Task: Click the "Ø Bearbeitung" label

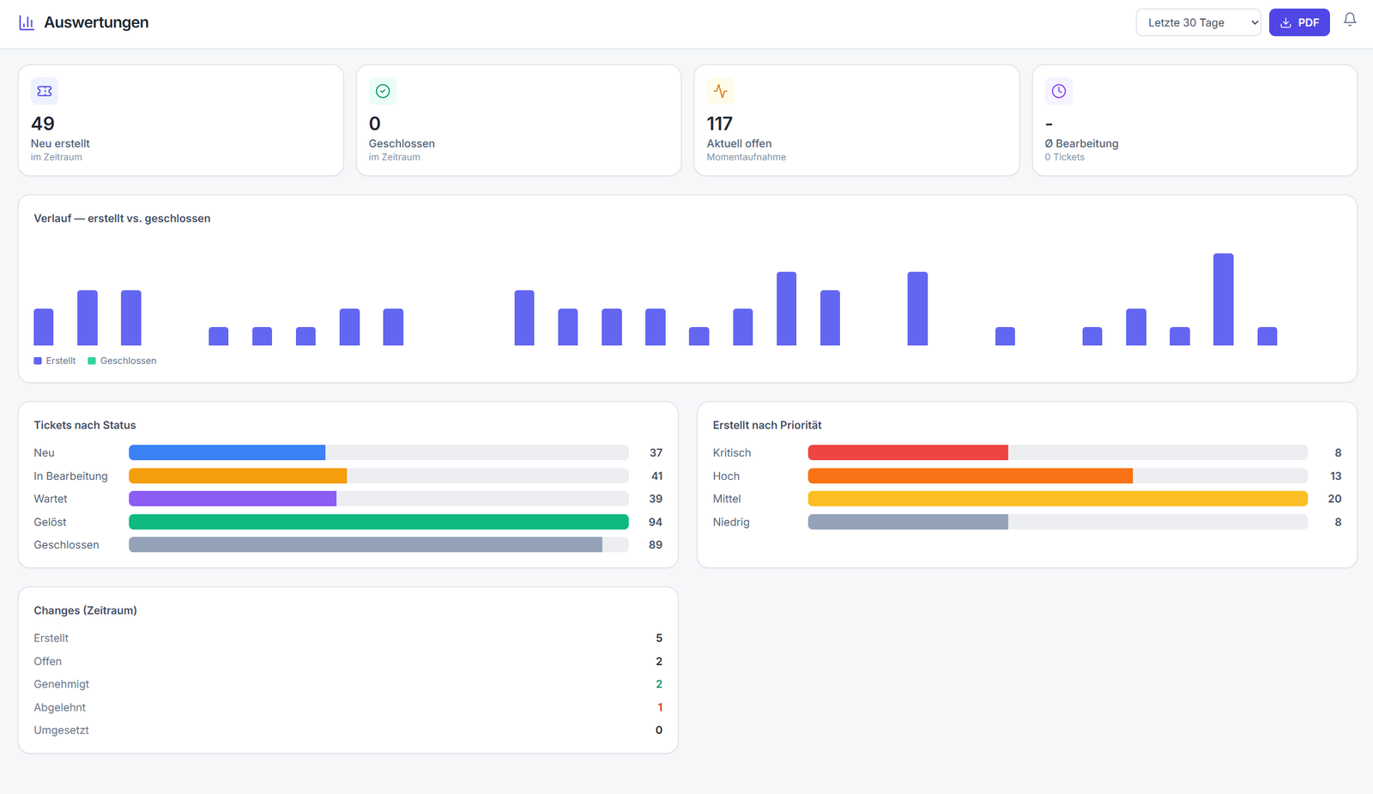Action: pos(1081,143)
